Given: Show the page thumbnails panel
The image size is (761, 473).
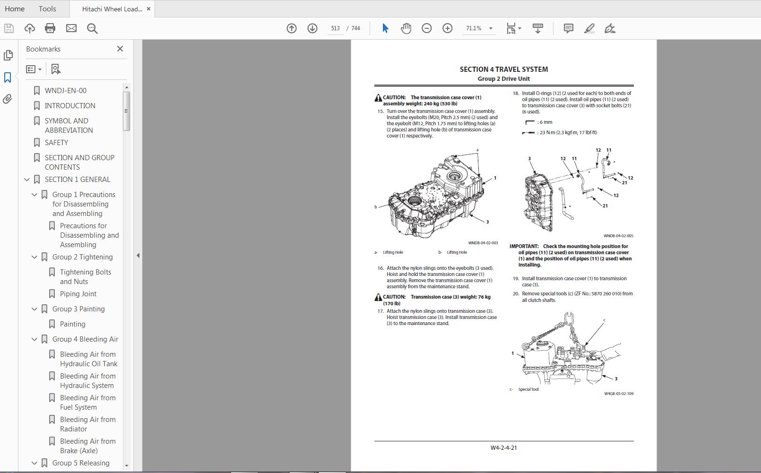Looking at the screenshot, I should pyautogui.click(x=8, y=55).
